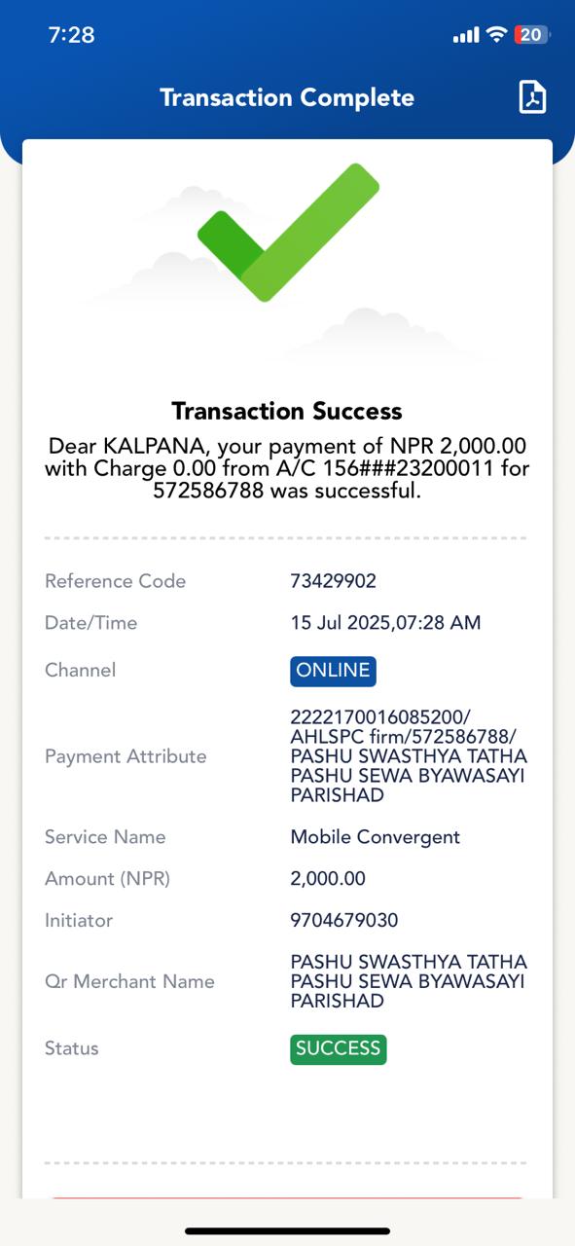Tap the green SUCCESS status badge
This screenshot has height=1246, width=575.
[338, 1049]
